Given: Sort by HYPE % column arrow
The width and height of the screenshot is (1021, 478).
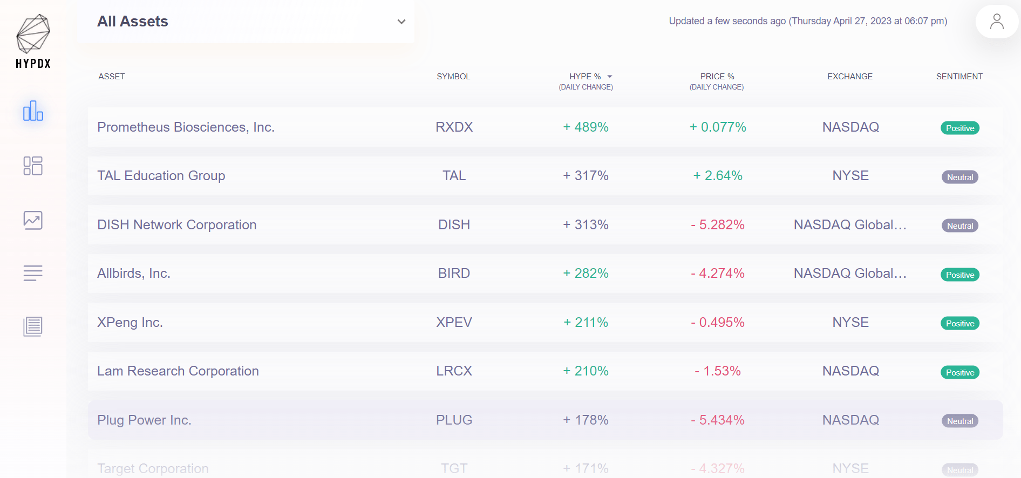Looking at the screenshot, I should click(x=610, y=77).
